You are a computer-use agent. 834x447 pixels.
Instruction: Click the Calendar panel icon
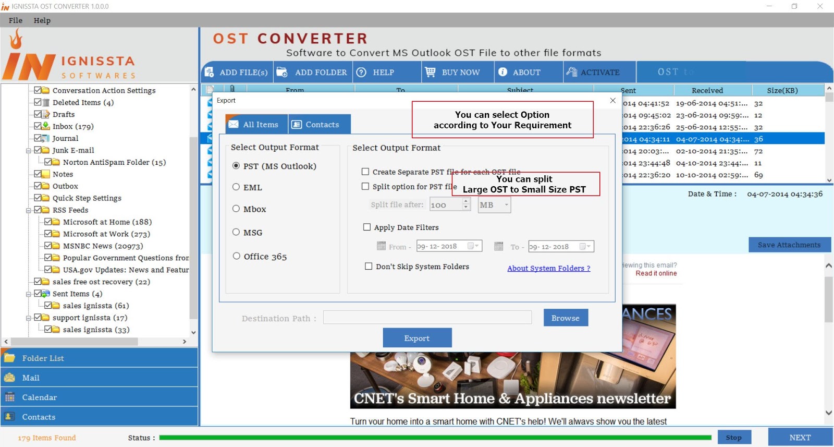coord(9,397)
